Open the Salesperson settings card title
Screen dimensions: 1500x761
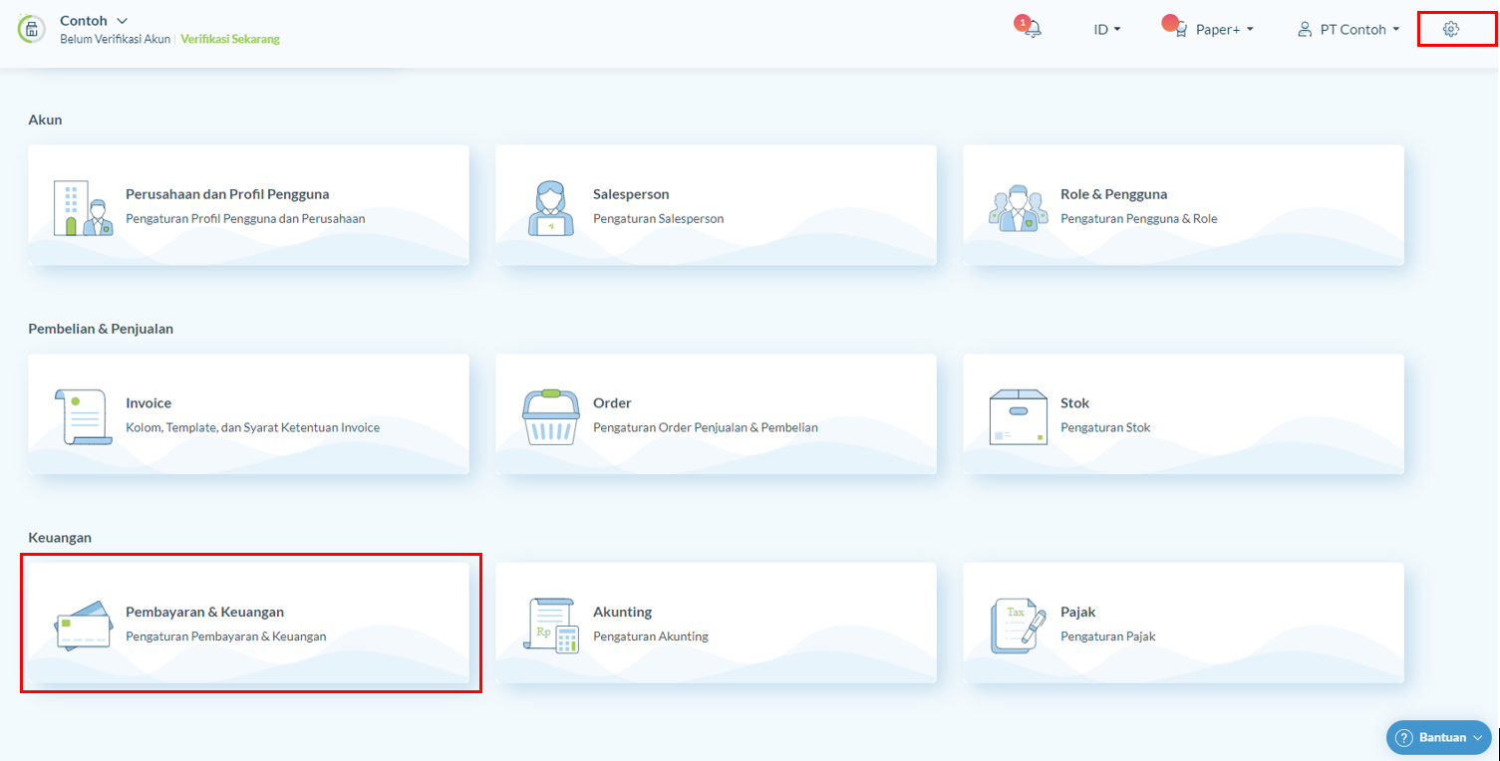click(x=631, y=194)
